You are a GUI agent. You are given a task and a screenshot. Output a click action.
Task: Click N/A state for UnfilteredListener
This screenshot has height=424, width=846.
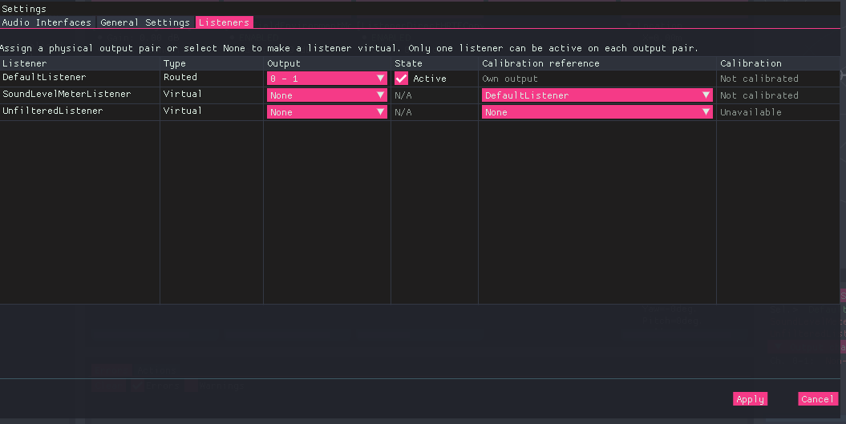click(x=403, y=111)
